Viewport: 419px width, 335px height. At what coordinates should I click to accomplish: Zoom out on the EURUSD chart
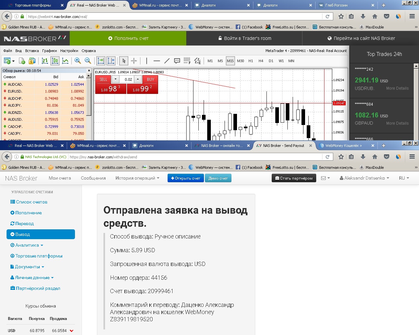[88, 61]
